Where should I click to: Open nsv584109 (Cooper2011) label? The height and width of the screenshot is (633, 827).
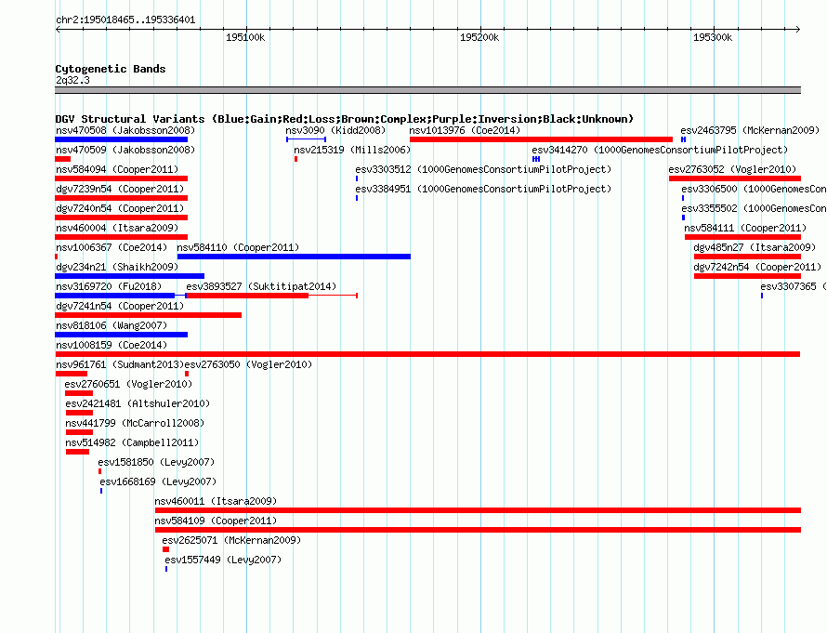(x=216, y=521)
